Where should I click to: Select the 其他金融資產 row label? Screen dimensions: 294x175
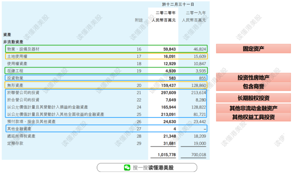(x=19, y=129)
